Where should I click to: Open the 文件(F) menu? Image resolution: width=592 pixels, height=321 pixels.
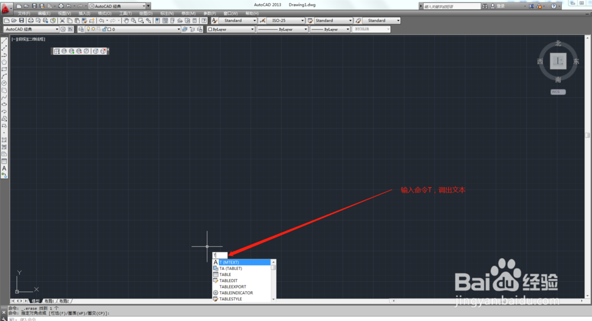24,14
